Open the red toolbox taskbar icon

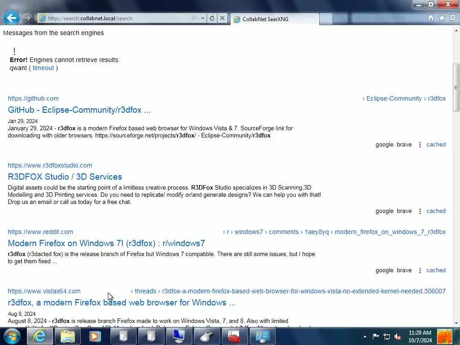click(234, 336)
